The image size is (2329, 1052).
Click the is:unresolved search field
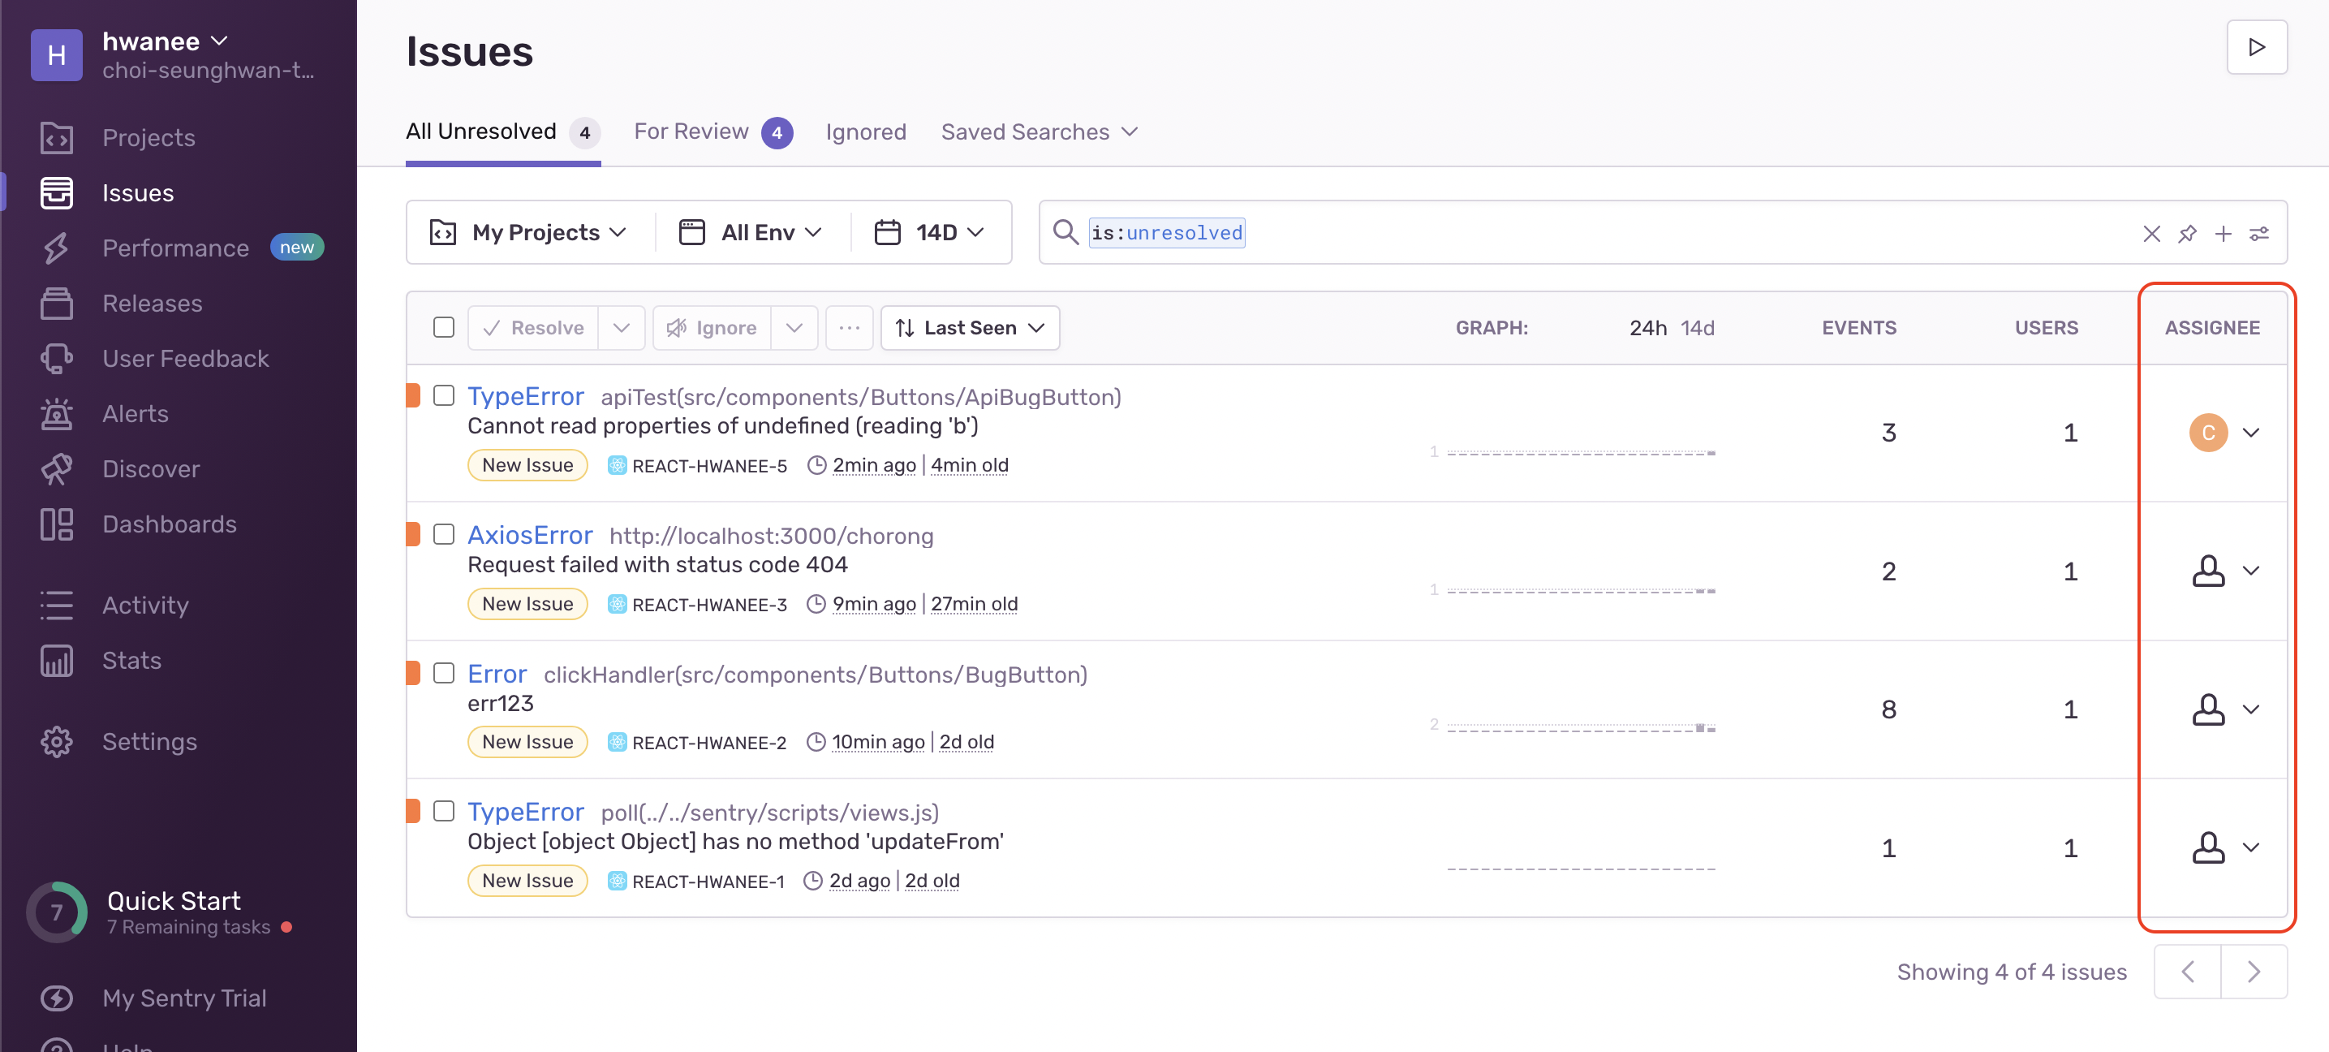pos(1166,234)
